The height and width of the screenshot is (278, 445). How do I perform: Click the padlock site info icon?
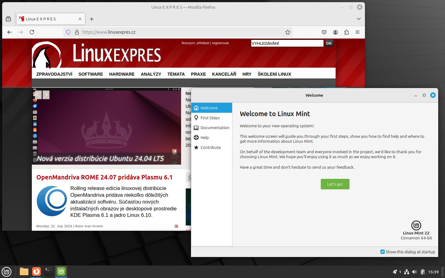tap(77, 32)
